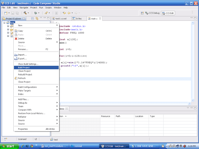Click the Open Perspective icon
Screen dimensions: 199x149
tap(142, 13)
